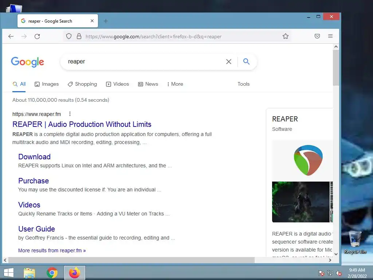373x280 pixels.
Task: Click the REAPER logo image in knowledge panel
Action: (308, 160)
